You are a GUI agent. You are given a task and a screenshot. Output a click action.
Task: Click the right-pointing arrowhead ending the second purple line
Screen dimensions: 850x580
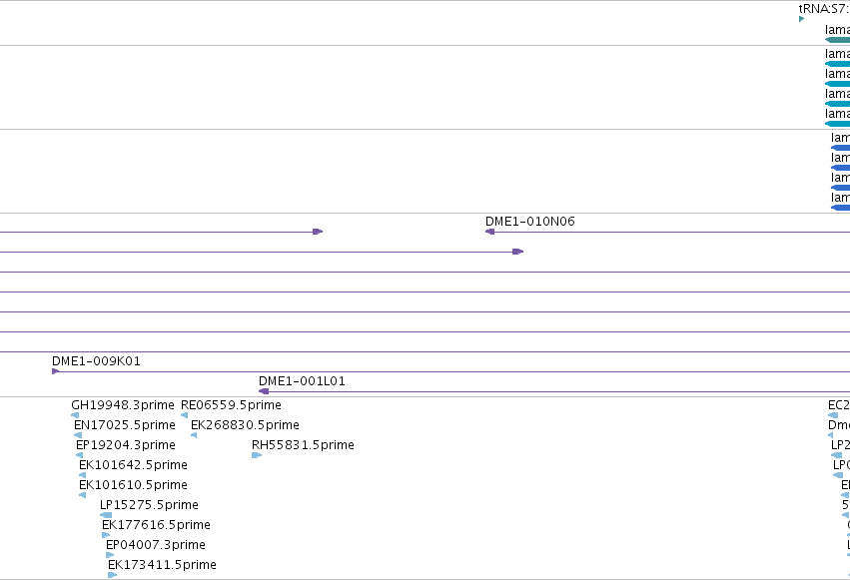(518, 252)
